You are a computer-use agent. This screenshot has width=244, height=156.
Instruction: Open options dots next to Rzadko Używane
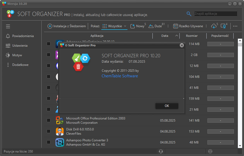click(x=206, y=26)
